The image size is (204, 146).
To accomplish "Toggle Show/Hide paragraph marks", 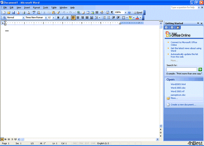I will pos(112,13).
